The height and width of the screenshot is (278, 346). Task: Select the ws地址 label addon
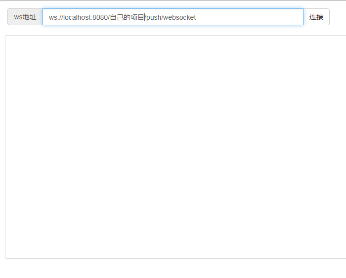pos(25,17)
